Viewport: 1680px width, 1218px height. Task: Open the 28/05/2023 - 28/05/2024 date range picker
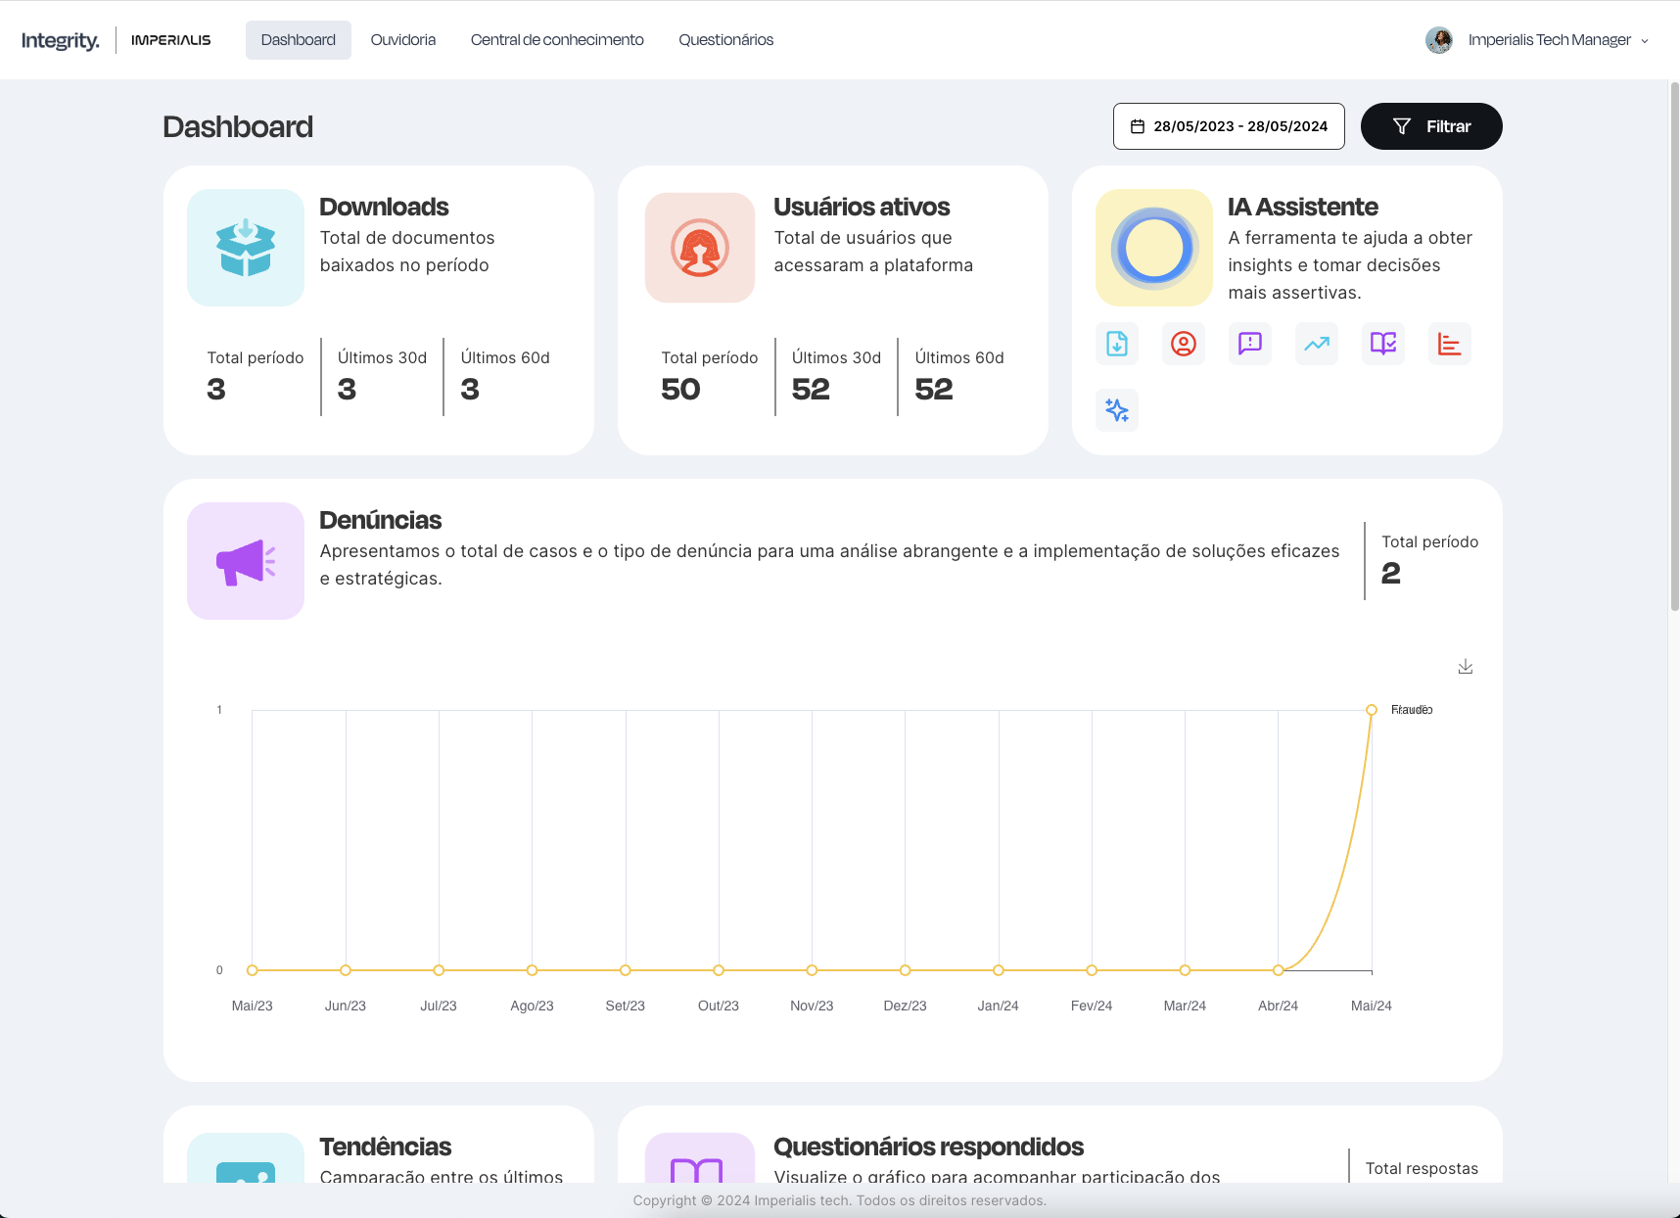click(x=1229, y=126)
